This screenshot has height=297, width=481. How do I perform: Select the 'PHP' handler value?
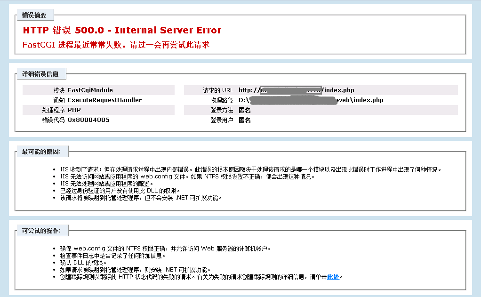(x=74, y=110)
